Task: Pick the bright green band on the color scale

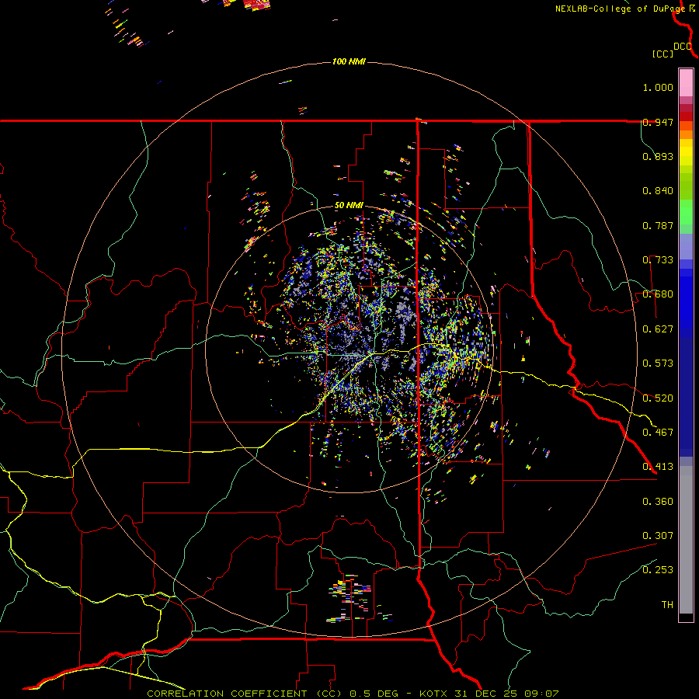Action: click(x=686, y=212)
